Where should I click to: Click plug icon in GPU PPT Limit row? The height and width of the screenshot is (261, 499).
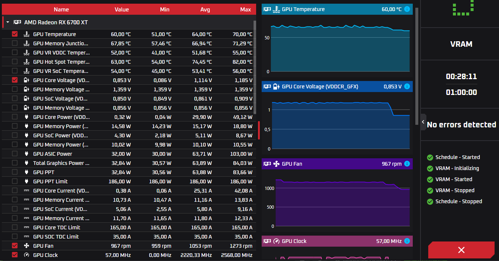click(26, 181)
